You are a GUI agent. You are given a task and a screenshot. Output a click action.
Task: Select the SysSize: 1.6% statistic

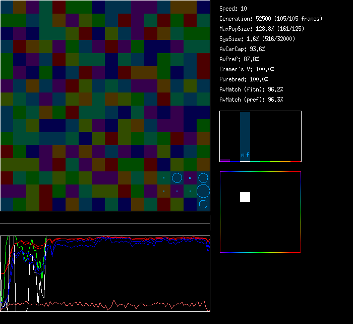click(258, 39)
